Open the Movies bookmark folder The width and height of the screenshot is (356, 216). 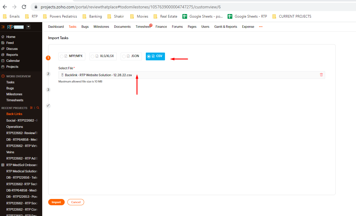coord(139,16)
